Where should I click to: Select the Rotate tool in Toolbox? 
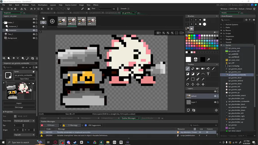(188, 84)
